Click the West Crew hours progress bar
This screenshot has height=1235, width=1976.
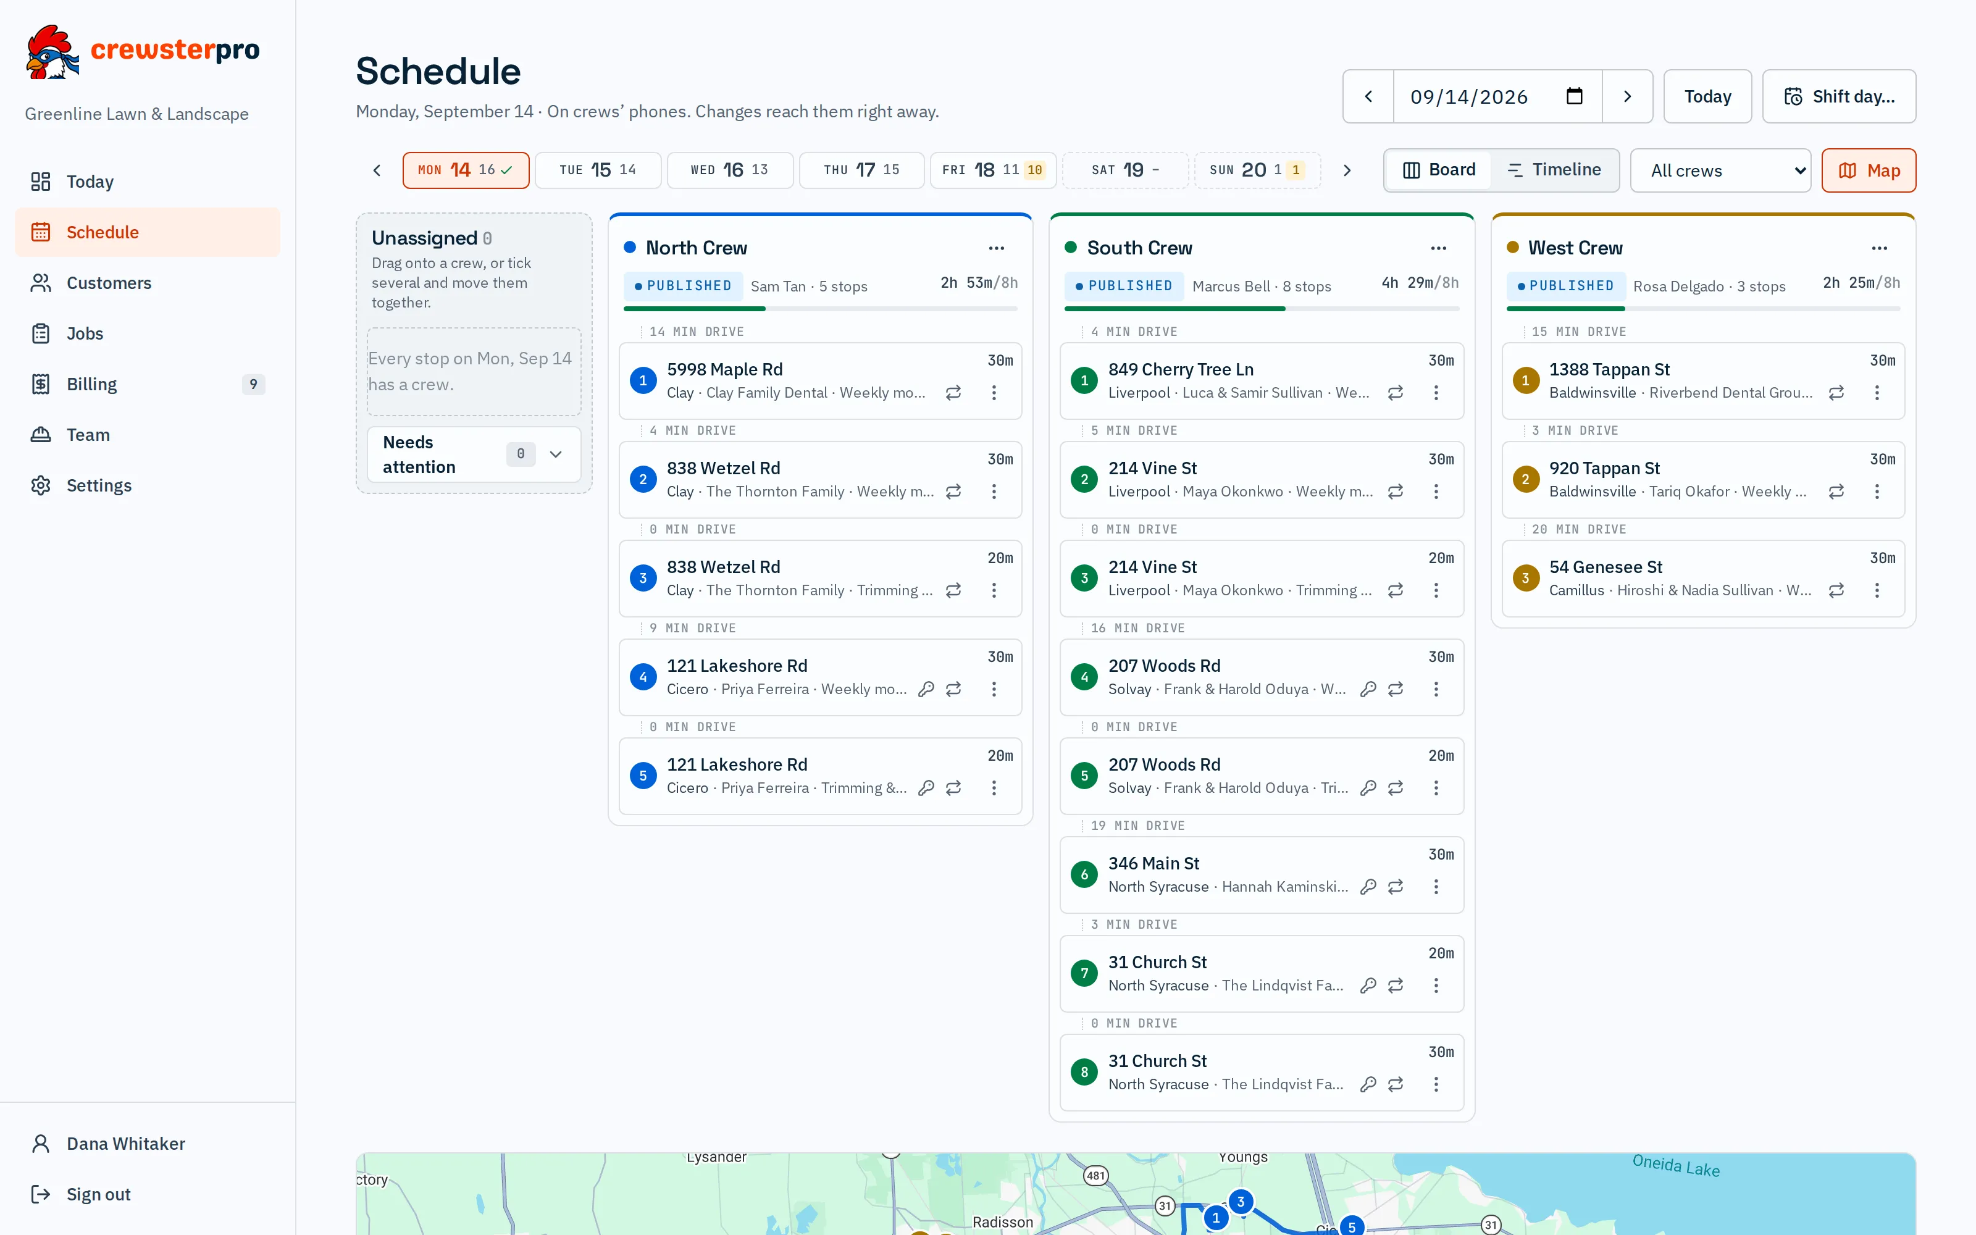pyautogui.click(x=1703, y=309)
